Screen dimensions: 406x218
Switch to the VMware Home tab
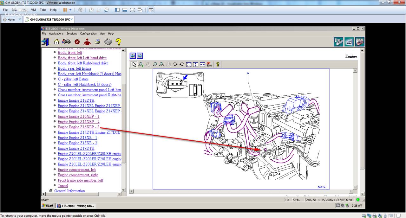tap(11, 19)
